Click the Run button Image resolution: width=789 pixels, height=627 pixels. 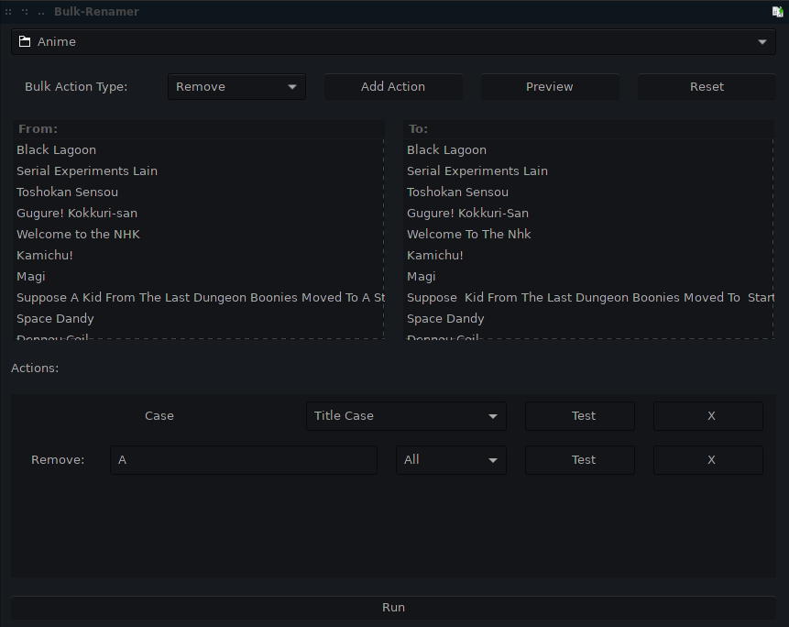tap(393, 608)
